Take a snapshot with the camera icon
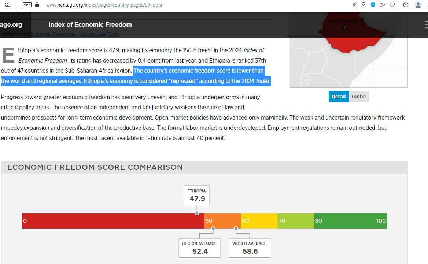 (x=363, y=5)
